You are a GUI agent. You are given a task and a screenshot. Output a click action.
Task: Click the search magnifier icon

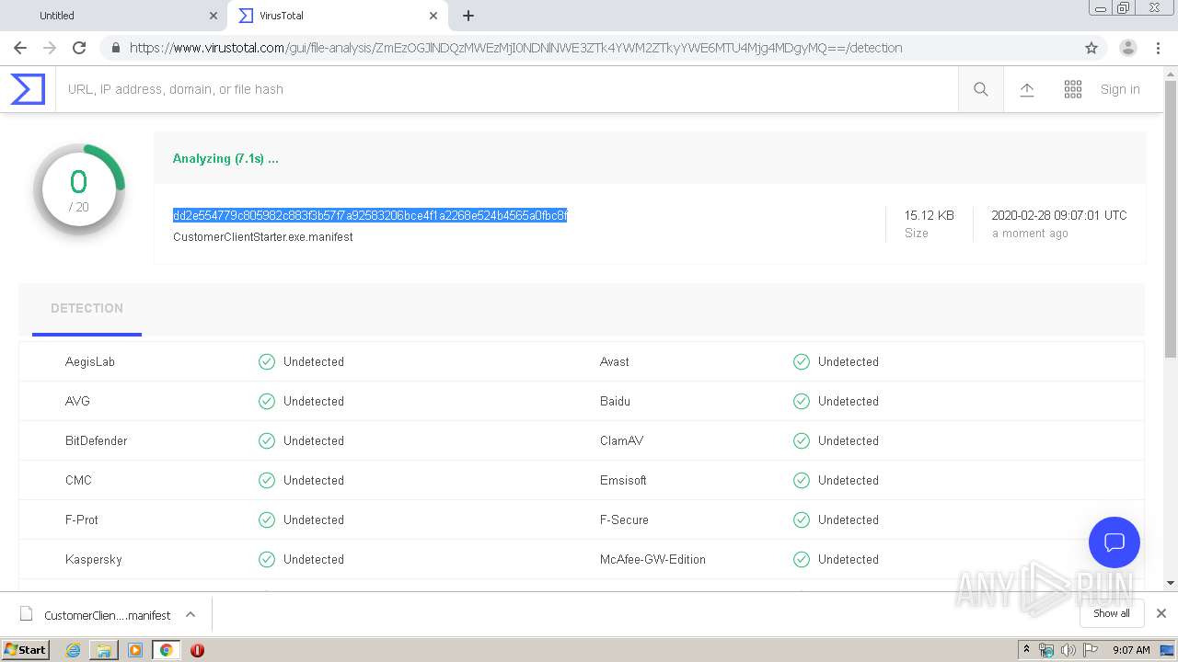pyautogui.click(x=981, y=89)
